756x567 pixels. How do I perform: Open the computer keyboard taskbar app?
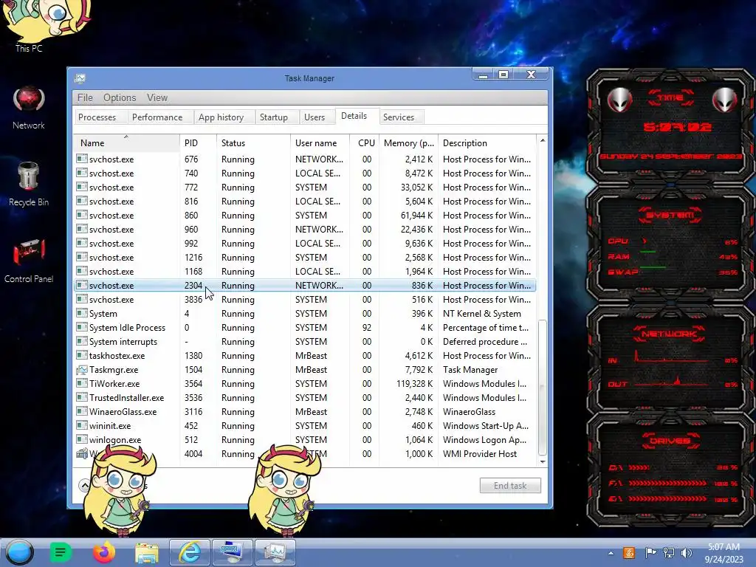[x=233, y=552]
